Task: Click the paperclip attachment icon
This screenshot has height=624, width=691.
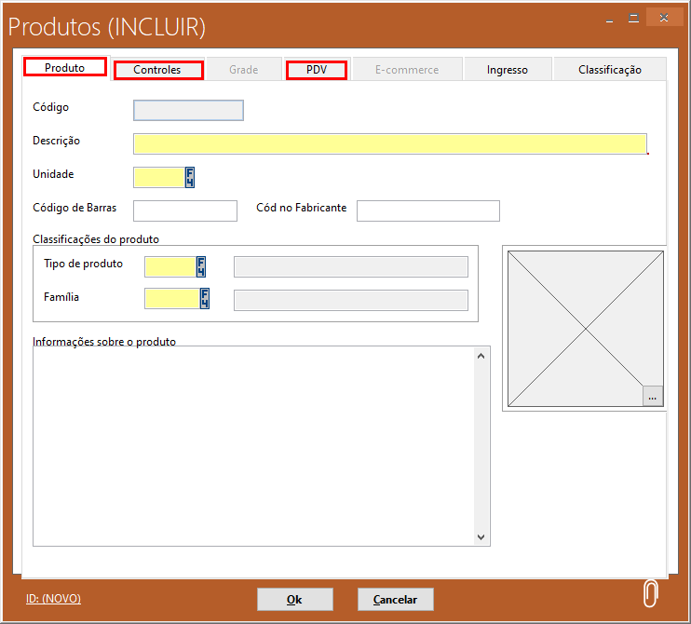Action: [x=651, y=593]
